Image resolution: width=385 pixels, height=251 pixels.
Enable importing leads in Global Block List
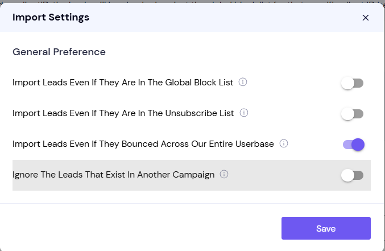pyautogui.click(x=353, y=83)
